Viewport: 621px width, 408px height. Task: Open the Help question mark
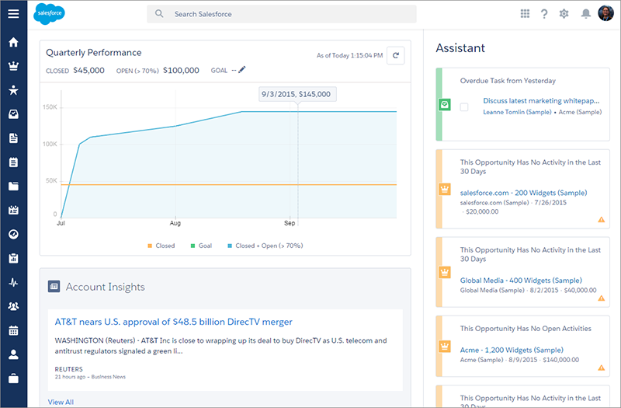(x=544, y=14)
